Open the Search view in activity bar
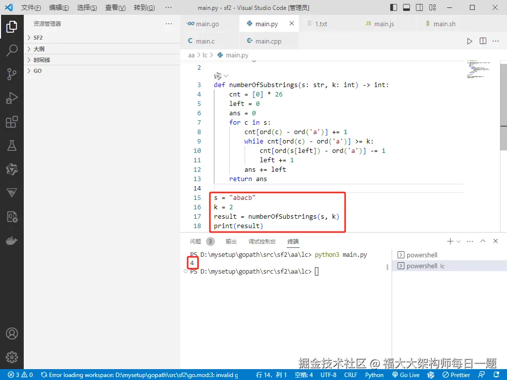507x380 pixels. [x=12, y=50]
